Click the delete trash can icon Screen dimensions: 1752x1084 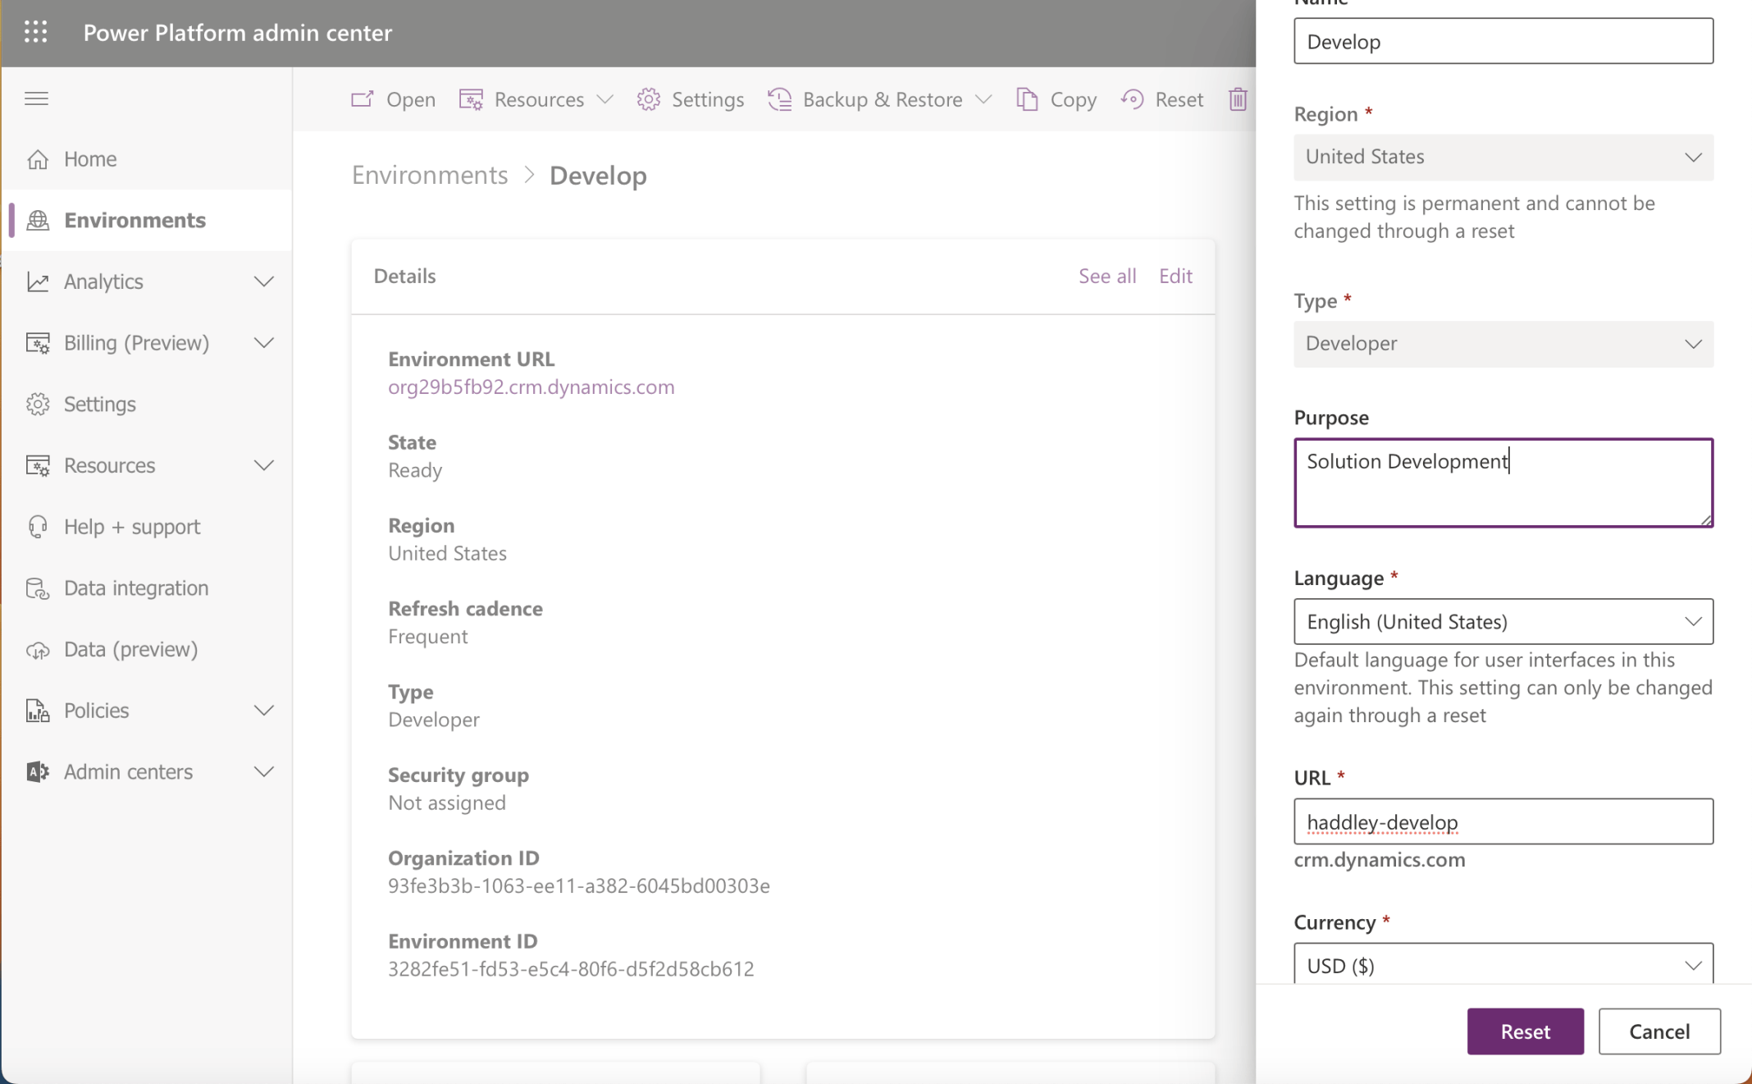(1238, 99)
